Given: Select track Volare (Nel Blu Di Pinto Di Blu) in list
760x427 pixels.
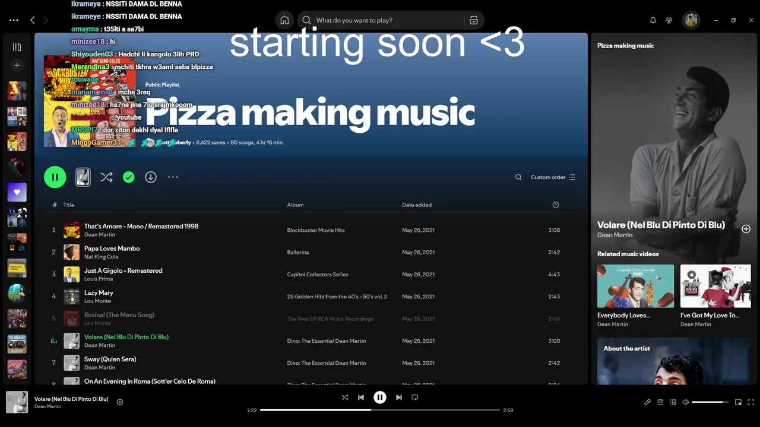Looking at the screenshot, I should [126, 337].
